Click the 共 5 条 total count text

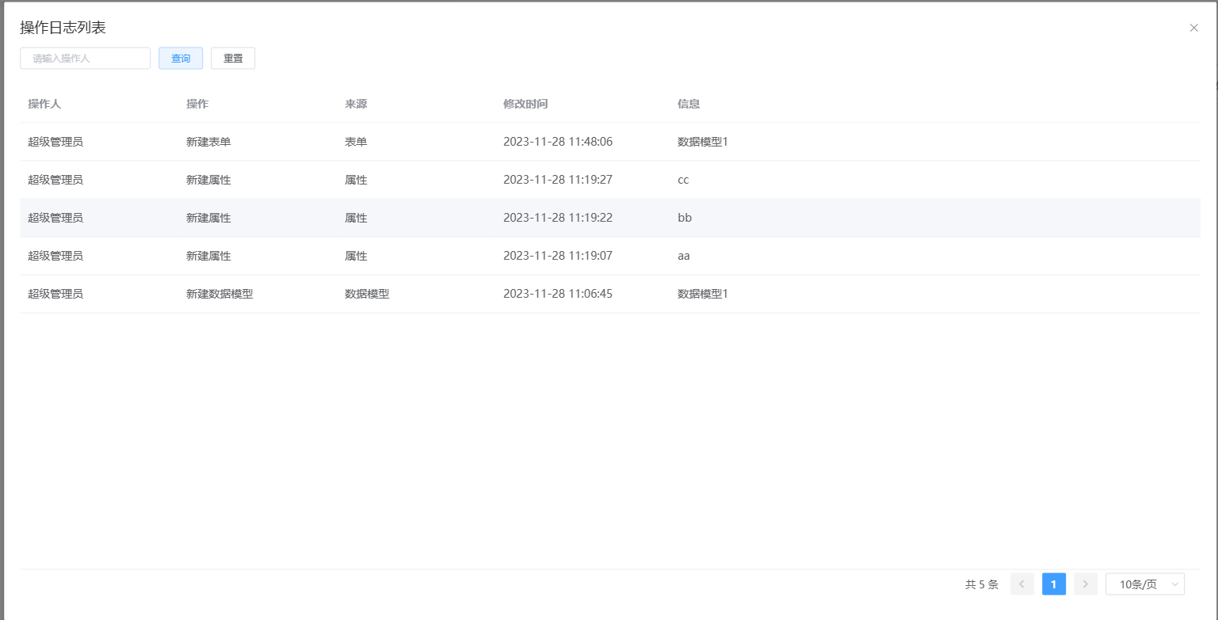982,584
